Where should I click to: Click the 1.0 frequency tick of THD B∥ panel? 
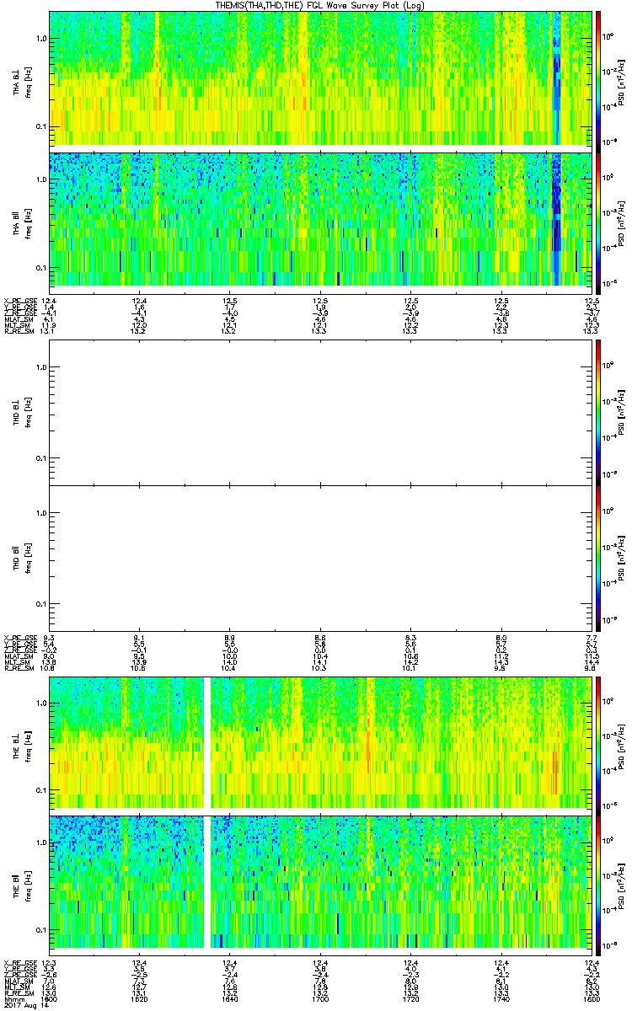pyautogui.click(x=41, y=513)
